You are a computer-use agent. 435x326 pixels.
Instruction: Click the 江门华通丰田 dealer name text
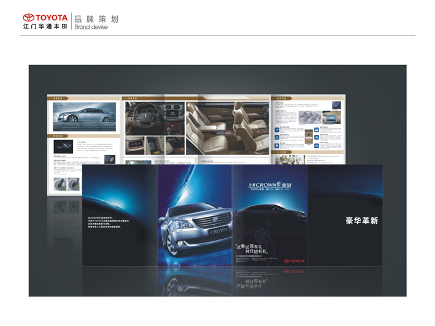tap(45, 26)
